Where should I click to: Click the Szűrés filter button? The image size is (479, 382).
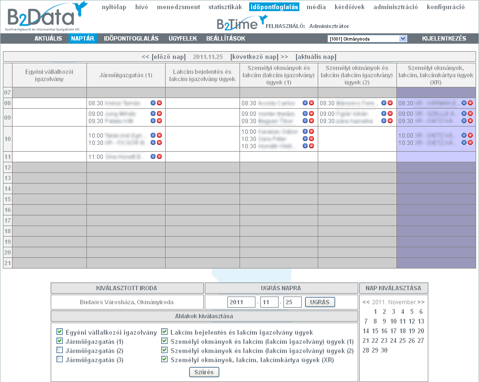point(204,372)
